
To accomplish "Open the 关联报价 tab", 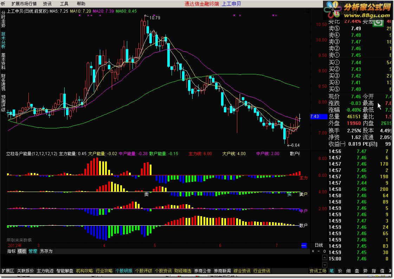I will (x=25, y=271).
